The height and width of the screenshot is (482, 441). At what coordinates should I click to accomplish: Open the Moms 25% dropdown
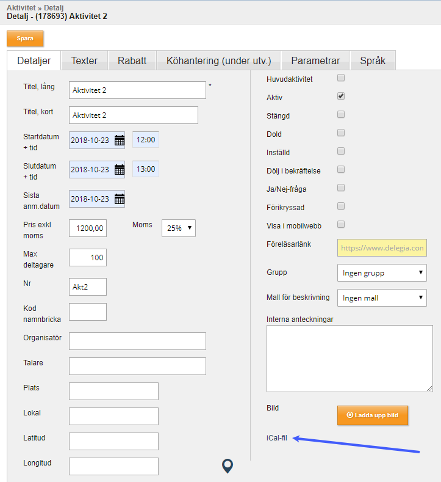pyautogui.click(x=179, y=228)
